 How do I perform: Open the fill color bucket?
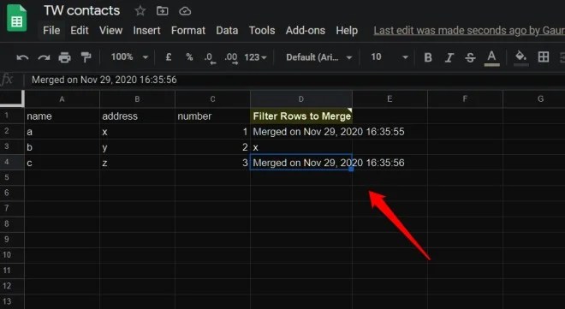(x=521, y=57)
